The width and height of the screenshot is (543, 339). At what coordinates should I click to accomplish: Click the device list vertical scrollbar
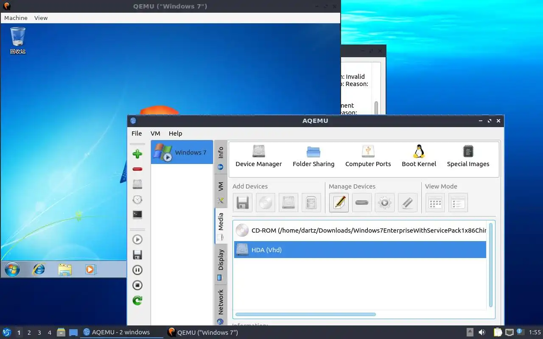coord(491,265)
